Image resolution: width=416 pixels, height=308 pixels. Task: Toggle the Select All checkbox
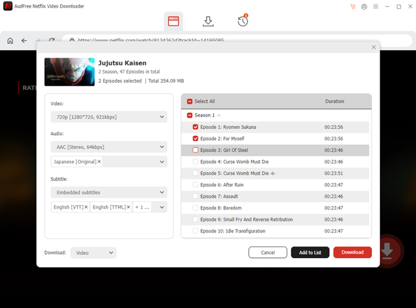(x=189, y=101)
